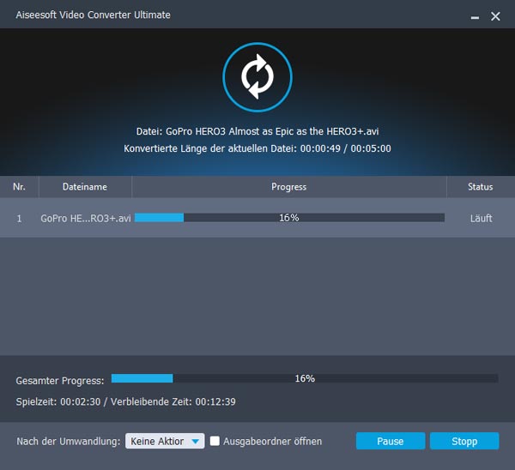Select the GoPro HE...RO3+.avi file row
This screenshot has height=470, width=515.
click(85, 218)
